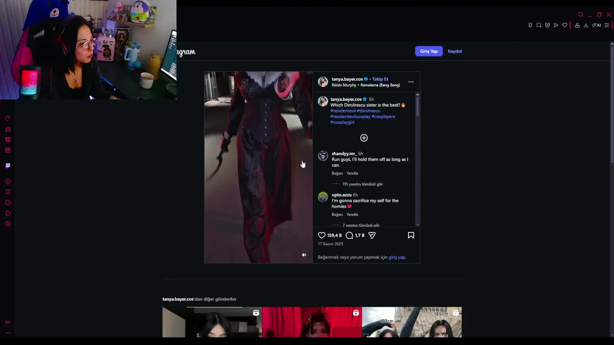
Task: Open the first related post thumbnail with dark hair
Action: [x=212, y=322]
